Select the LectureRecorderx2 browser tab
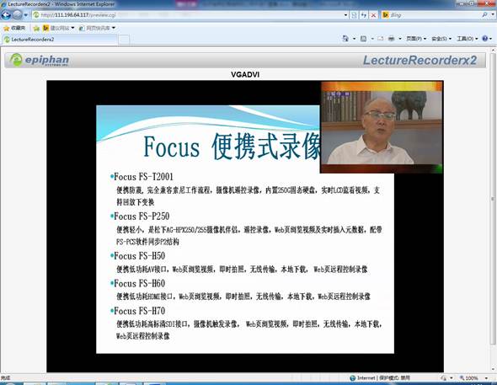The image size is (497, 385). (x=60, y=40)
